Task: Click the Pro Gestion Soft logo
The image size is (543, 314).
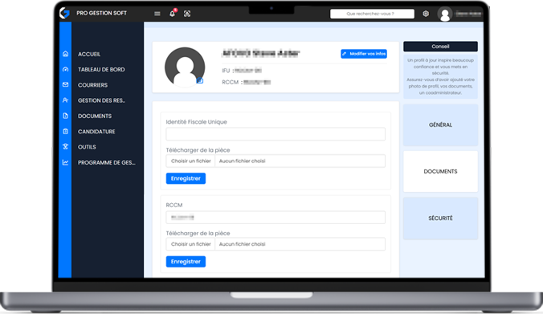Action: (64, 13)
